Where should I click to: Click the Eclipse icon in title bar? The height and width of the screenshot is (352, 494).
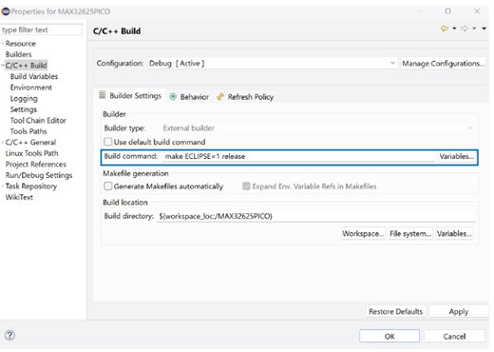(6, 11)
